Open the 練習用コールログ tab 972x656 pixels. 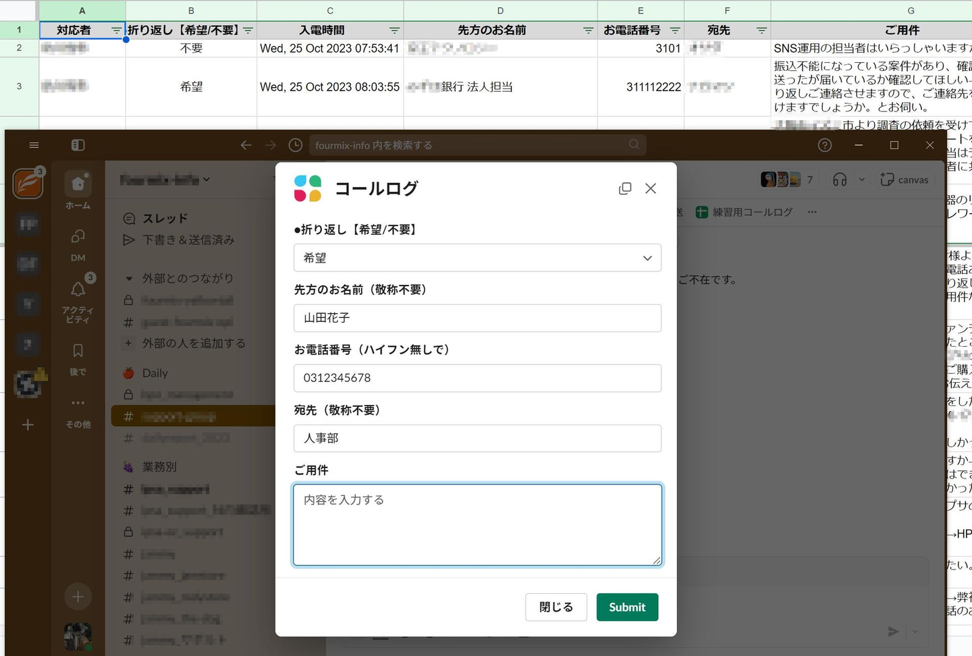coord(745,212)
